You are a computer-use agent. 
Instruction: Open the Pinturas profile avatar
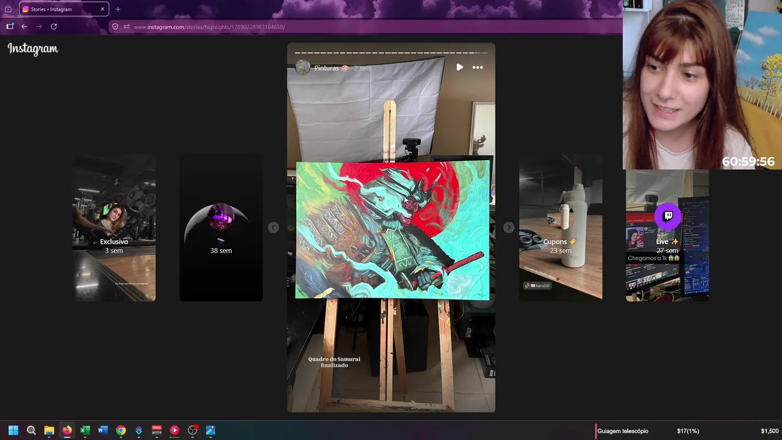302,67
